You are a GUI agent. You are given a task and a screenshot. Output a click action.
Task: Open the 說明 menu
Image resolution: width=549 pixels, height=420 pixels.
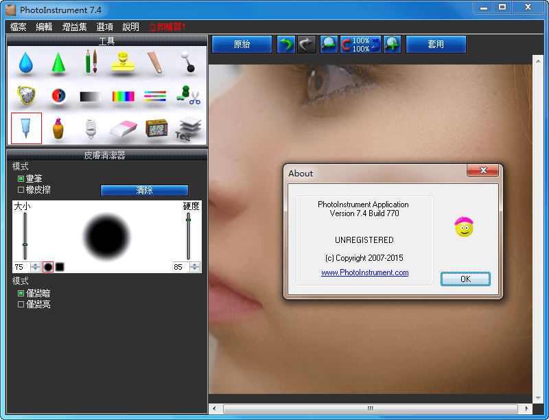tap(130, 27)
